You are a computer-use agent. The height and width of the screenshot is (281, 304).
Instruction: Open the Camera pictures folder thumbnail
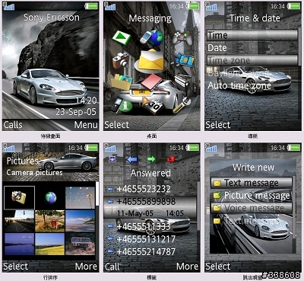(19, 197)
